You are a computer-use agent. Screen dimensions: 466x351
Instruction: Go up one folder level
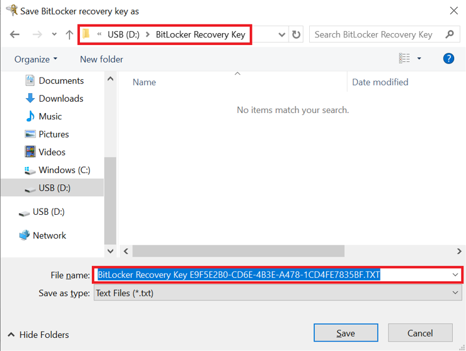(69, 34)
